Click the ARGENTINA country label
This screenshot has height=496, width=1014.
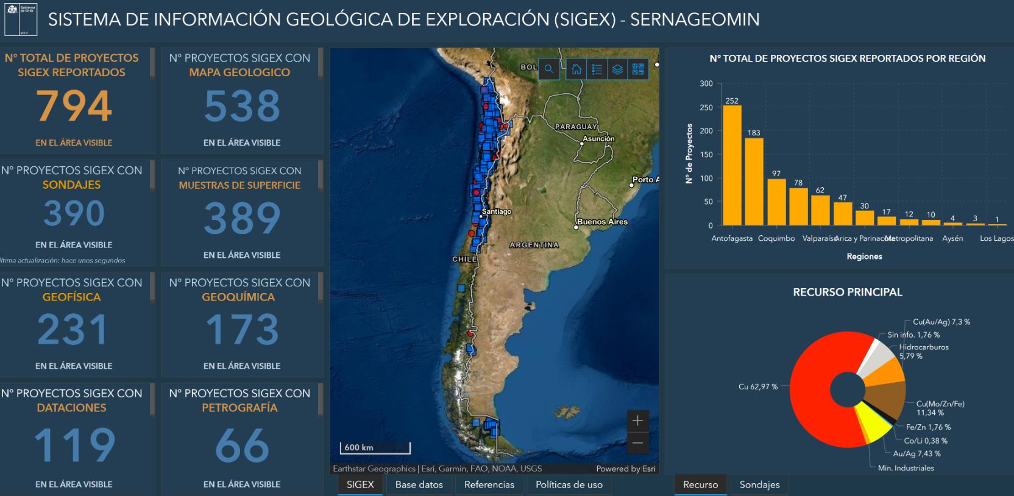pos(534,245)
